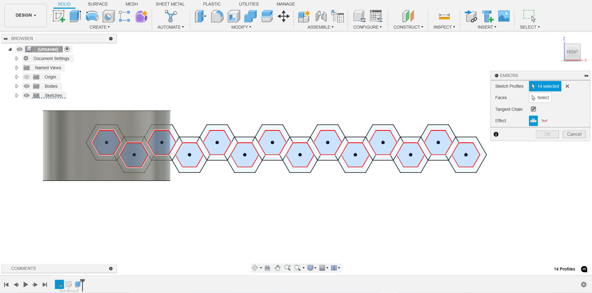This screenshot has width=592, height=293.
Task: Switch to the MESH tab
Action: coord(132,4)
